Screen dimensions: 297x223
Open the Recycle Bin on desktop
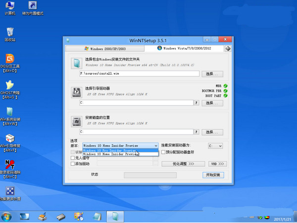(x=9, y=32)
